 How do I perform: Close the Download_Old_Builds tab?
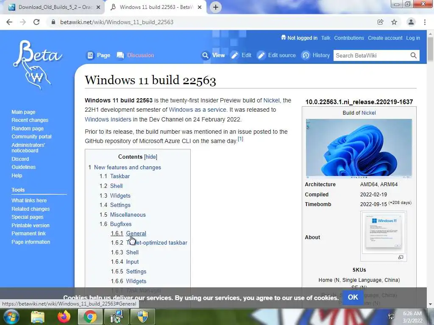point(98,7)
